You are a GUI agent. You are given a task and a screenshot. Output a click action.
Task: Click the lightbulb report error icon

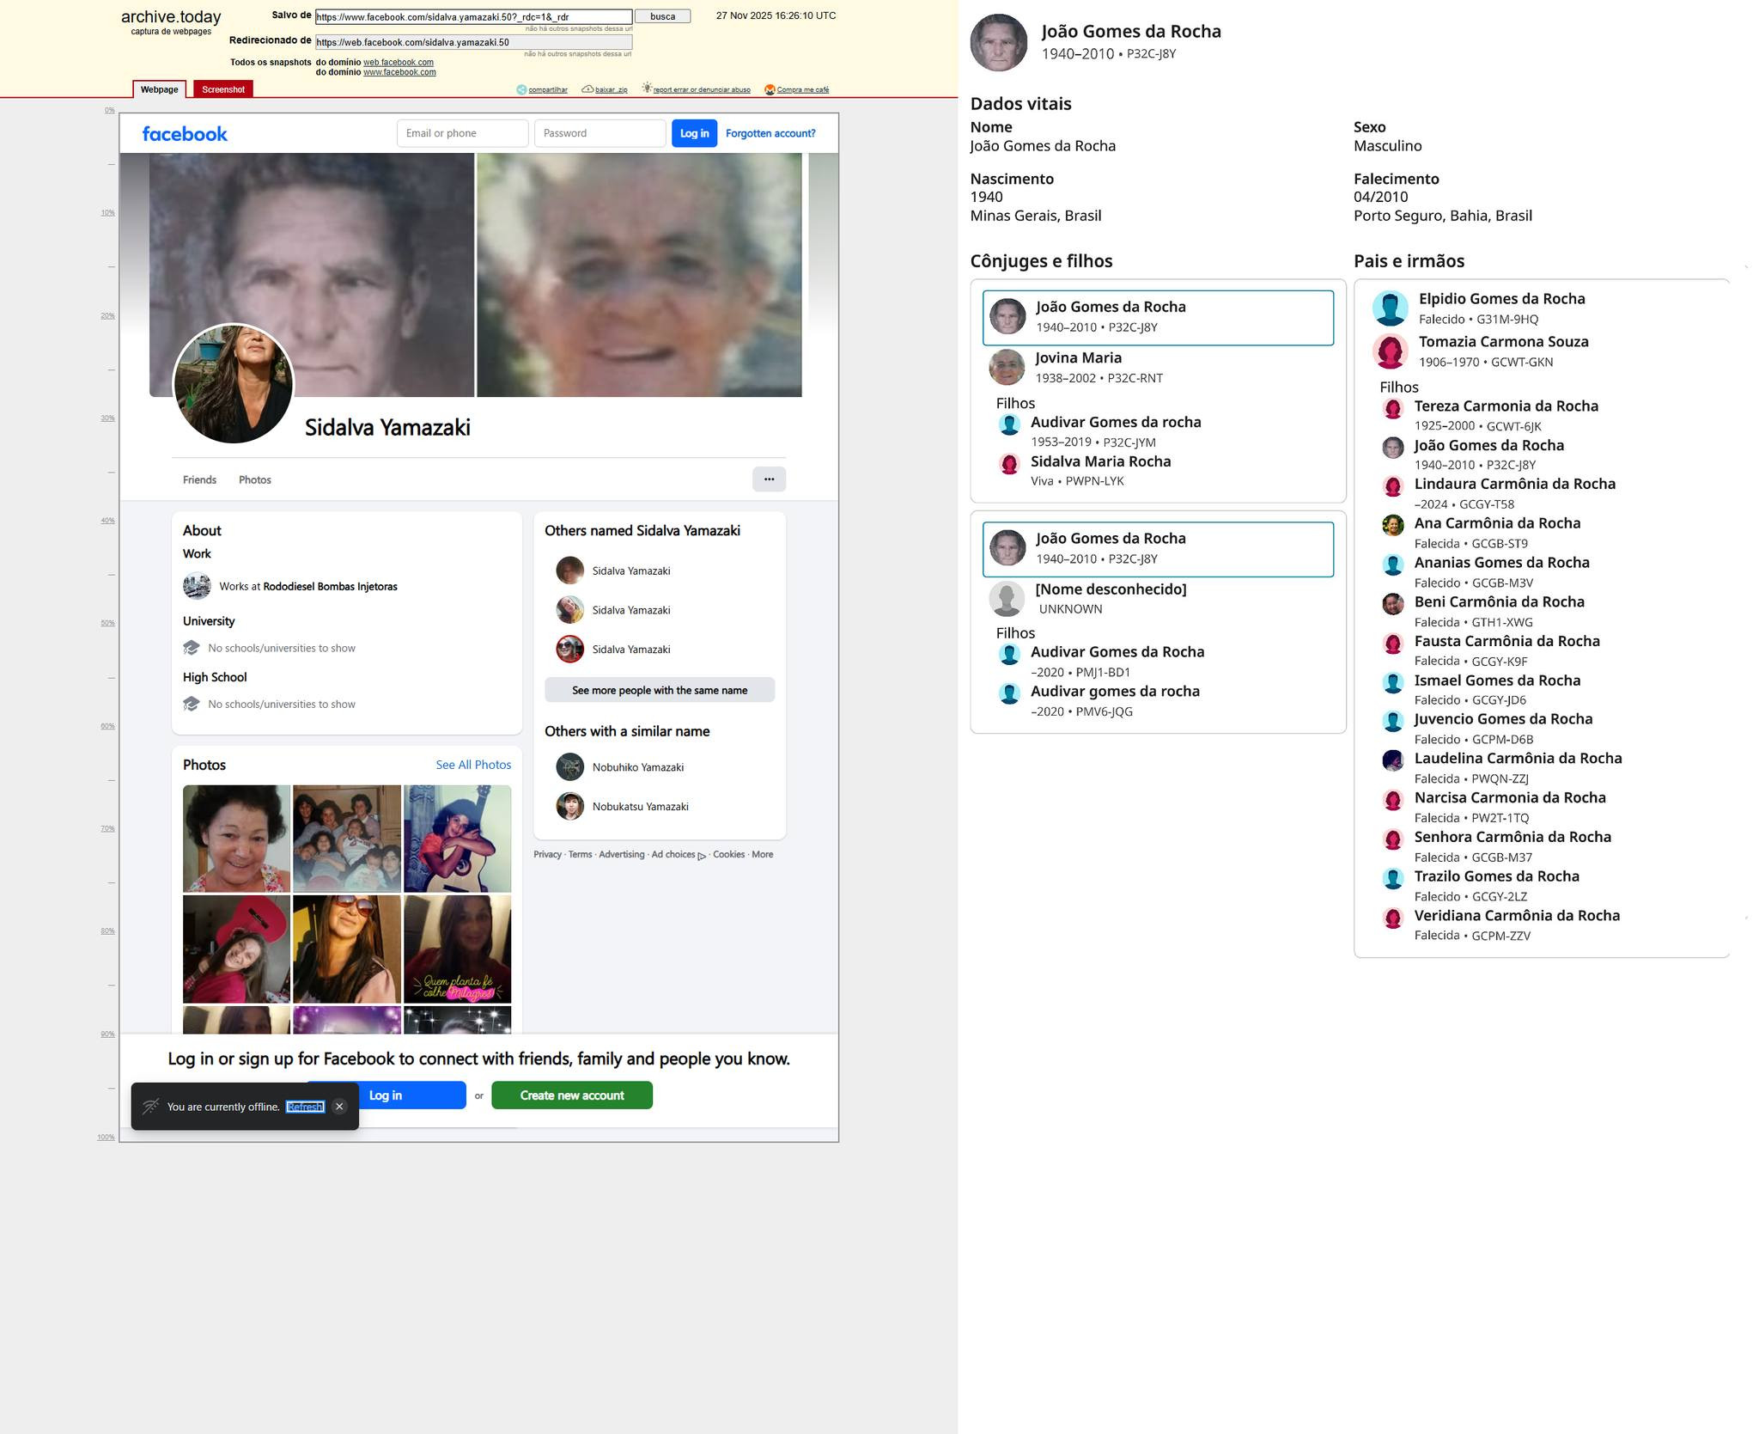(647, 88)
